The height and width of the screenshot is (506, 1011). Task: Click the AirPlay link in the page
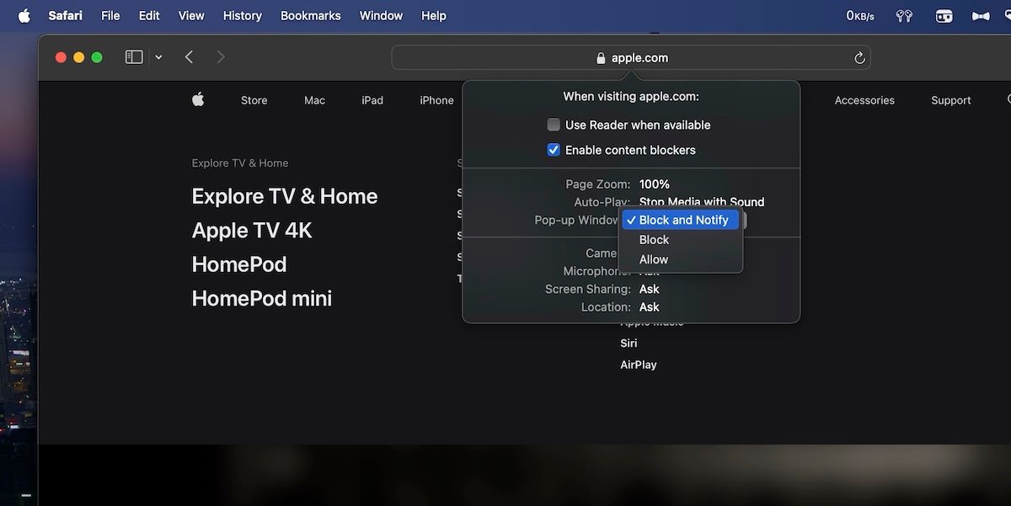(x=639, y=364)
